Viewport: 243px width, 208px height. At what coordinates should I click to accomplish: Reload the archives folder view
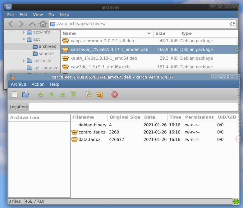233,24
